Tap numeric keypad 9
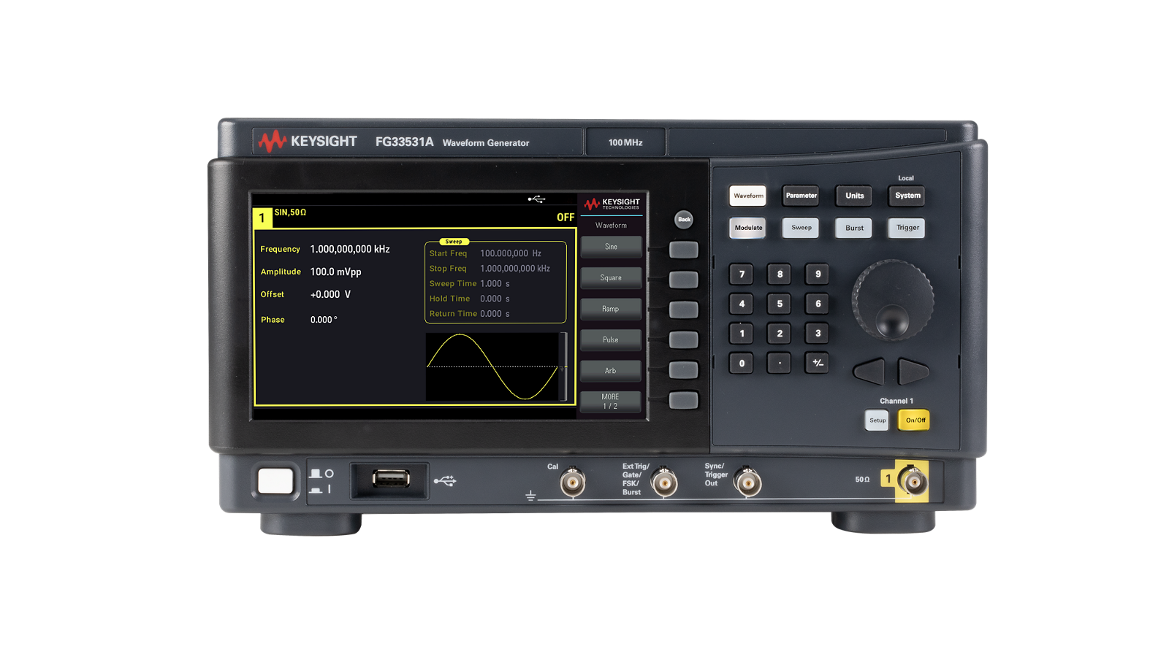 pos(818,274)
